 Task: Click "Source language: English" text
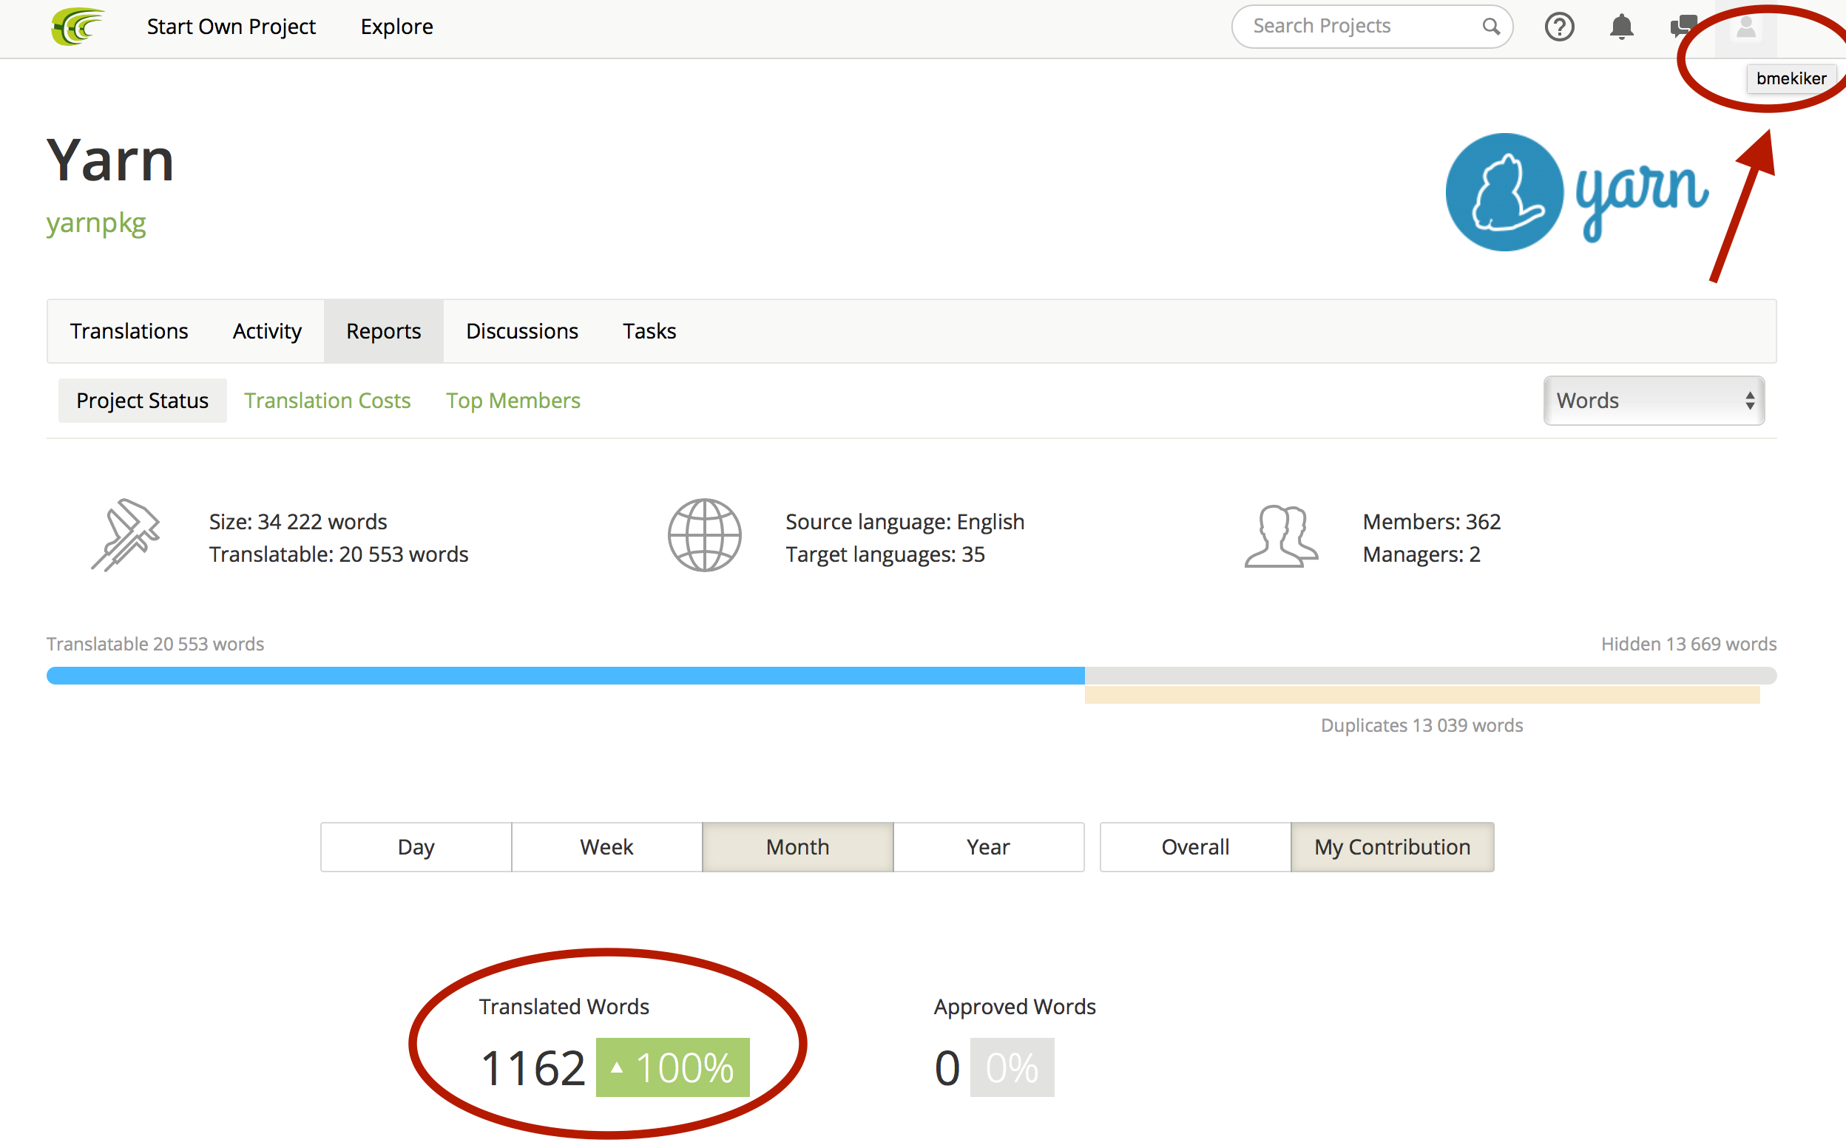[x=905, y=522]
